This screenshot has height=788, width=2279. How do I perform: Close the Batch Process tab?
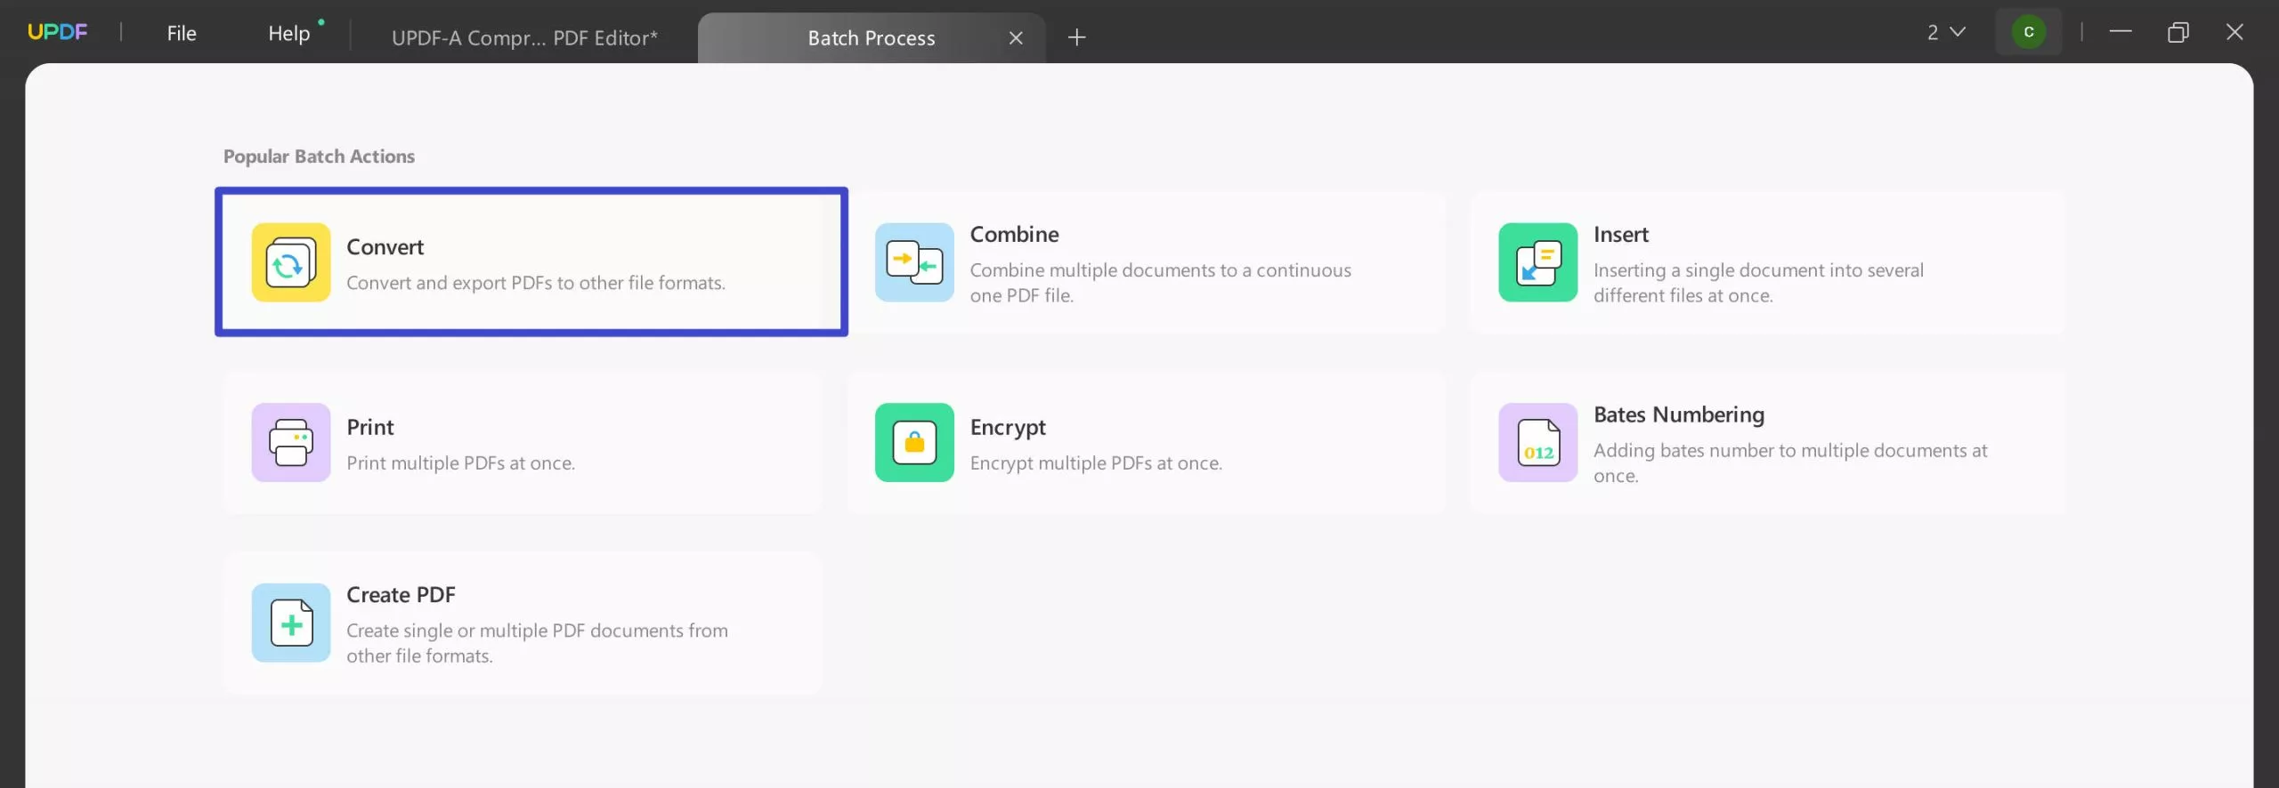point(1016,37)
